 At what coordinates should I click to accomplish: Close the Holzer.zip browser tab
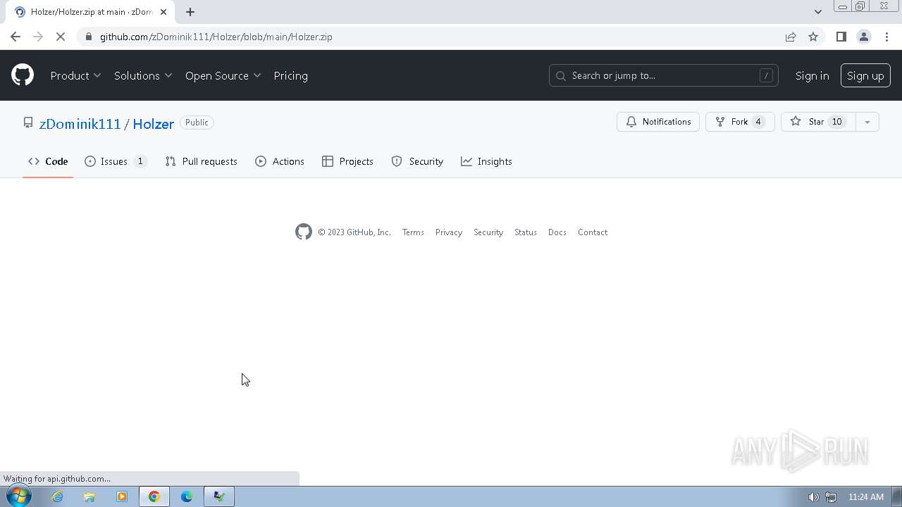(163, 12)
